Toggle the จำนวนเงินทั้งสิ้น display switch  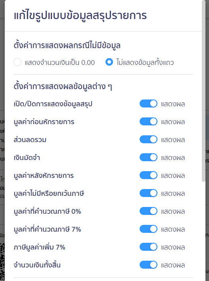(x=148, y=265)
